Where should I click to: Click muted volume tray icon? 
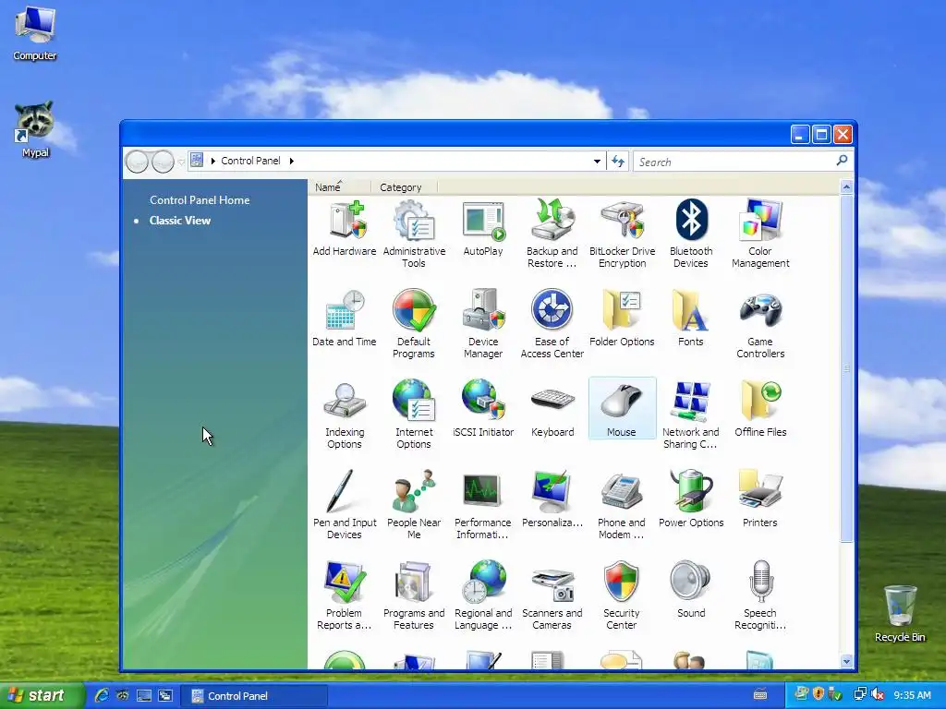[878, 695]
